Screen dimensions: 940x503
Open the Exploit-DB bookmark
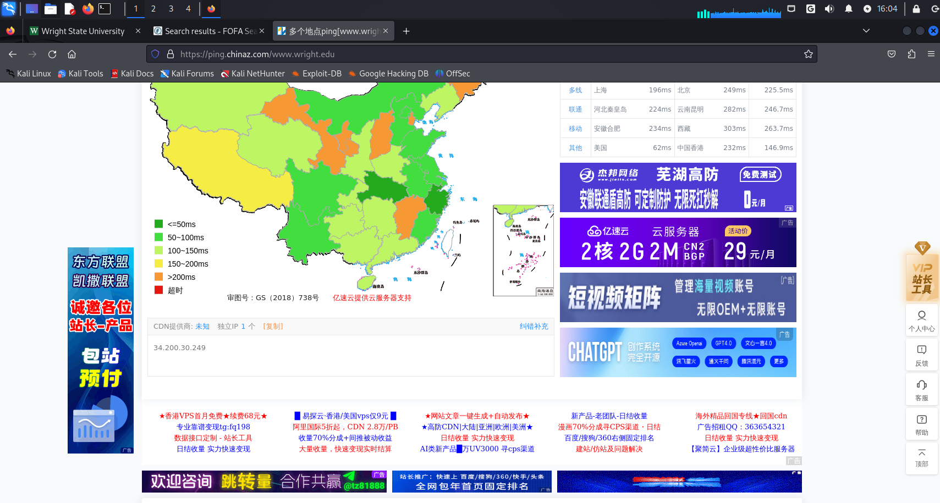(x=321, y=74)
